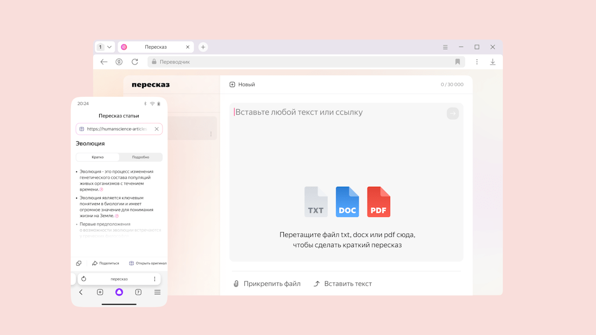
Task: Click the DOC file type icon
Action: (x=347, y=202)
